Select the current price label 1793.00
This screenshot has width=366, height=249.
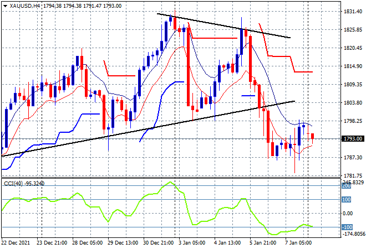tap(353, 139)
